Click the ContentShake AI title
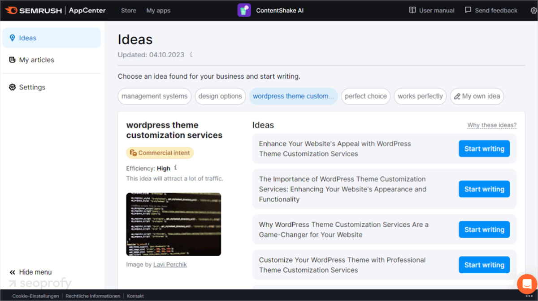The width and height of the screenshot is (538, 301). coord(280,10)
